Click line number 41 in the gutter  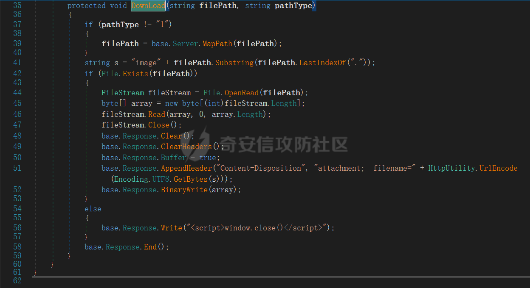pyautogui.click(x=17, y=62)
